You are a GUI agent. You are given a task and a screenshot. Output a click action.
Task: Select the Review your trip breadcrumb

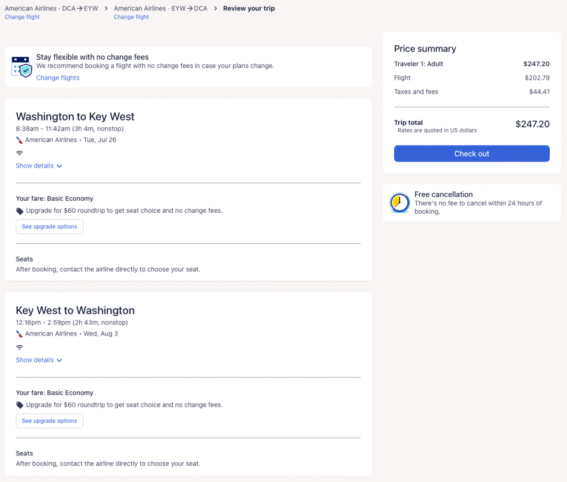coord(249,8)
